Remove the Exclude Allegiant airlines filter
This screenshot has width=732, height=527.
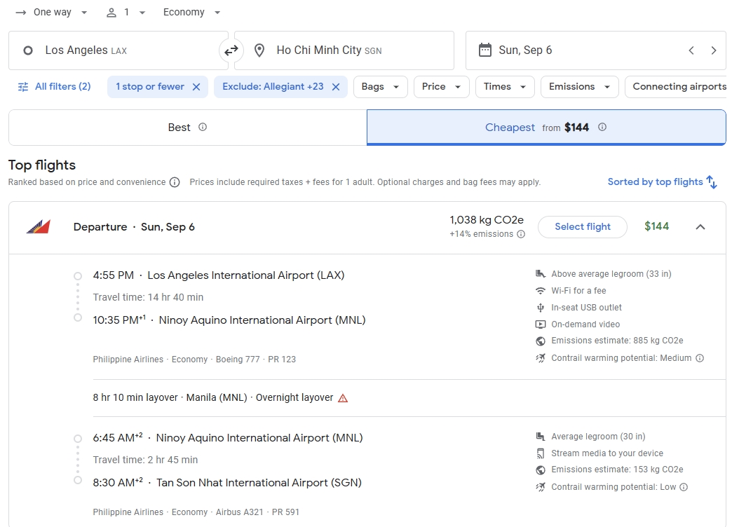pos(336,87)
